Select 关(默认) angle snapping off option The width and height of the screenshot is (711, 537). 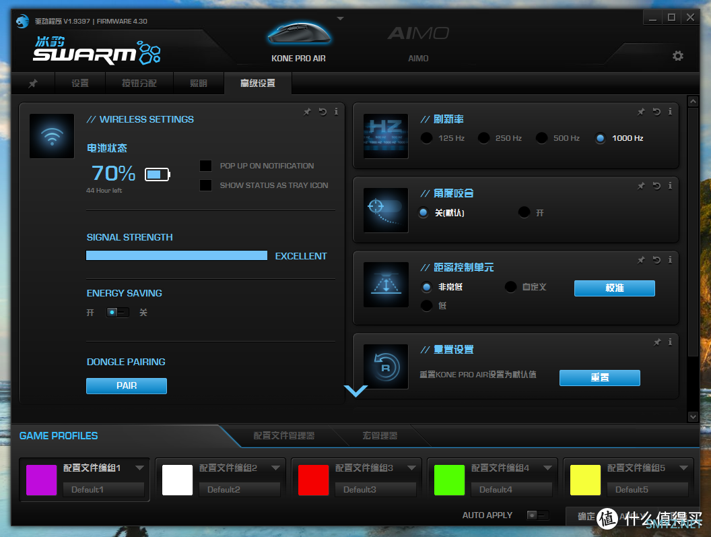(423, 212)
